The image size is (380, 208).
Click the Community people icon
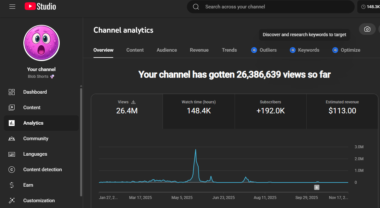(12, 139)
